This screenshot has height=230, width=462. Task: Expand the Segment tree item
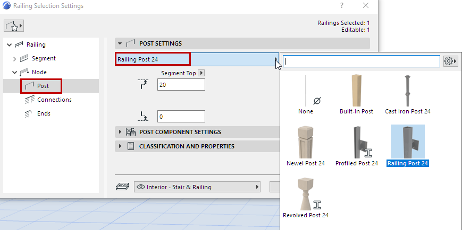(14, 58)
